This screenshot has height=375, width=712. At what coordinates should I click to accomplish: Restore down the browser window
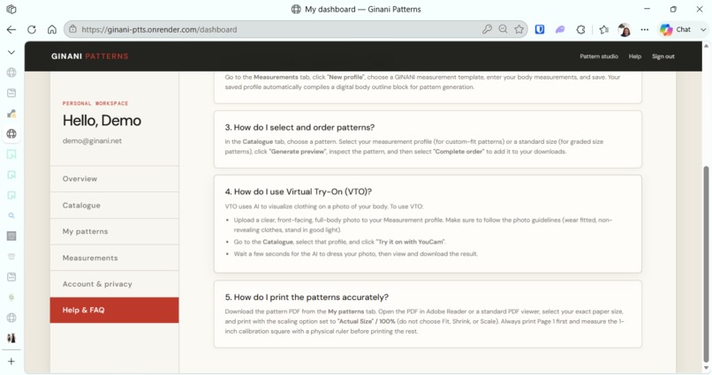pyautogui.click(x=673, y=9)
